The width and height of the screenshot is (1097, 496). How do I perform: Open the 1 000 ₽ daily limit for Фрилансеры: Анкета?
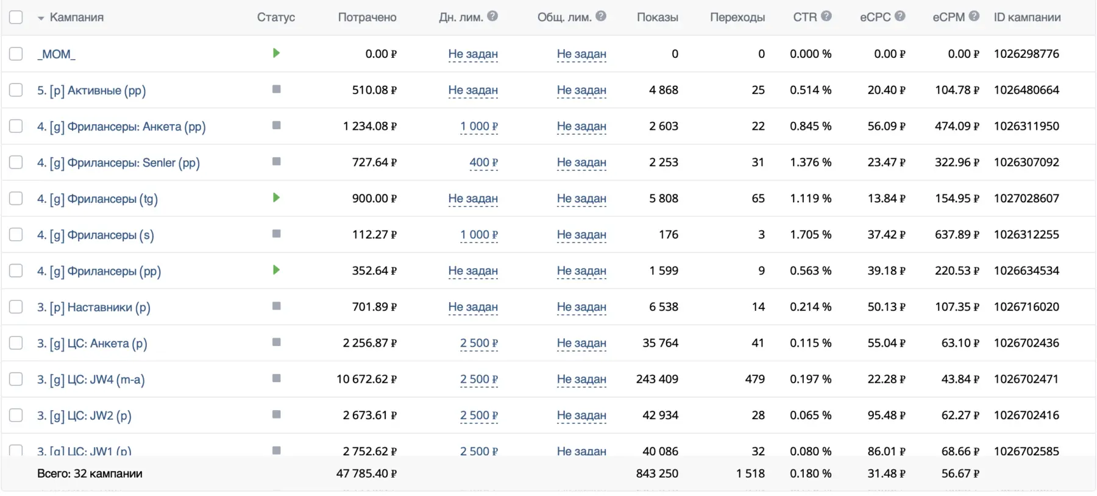479,126
